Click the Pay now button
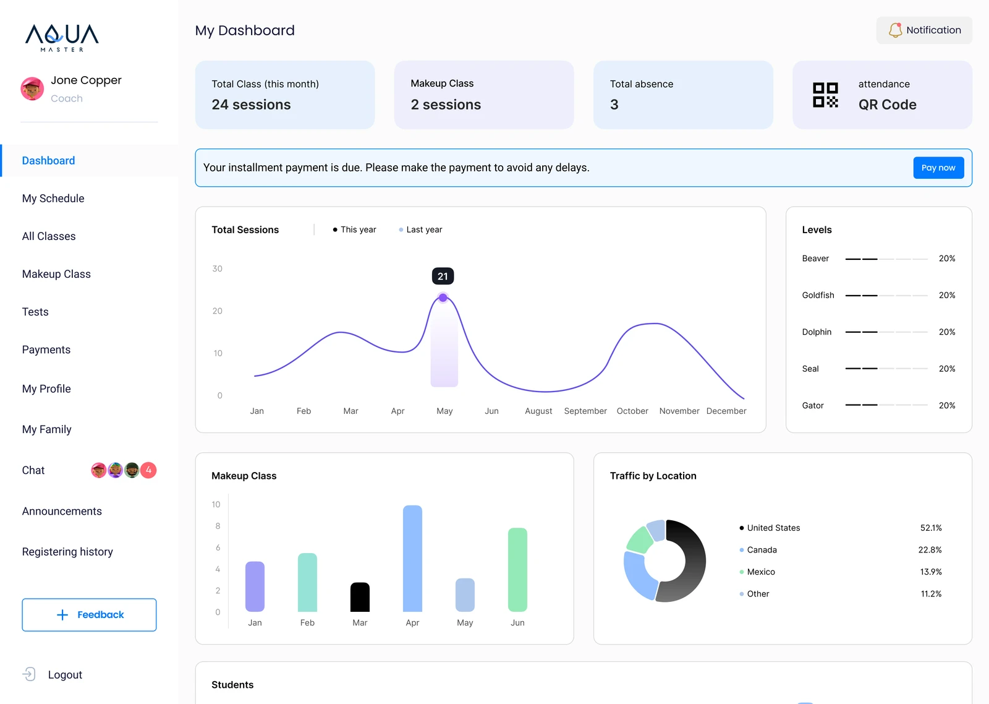The width and height of the screenshot is (989, 704). tap(938, 168)
